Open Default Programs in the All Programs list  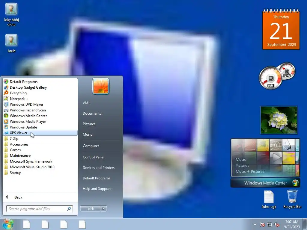click(40, 82)
